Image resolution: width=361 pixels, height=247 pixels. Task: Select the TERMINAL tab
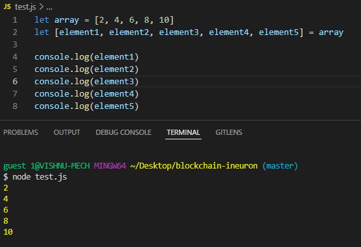[x=183, y=132]
